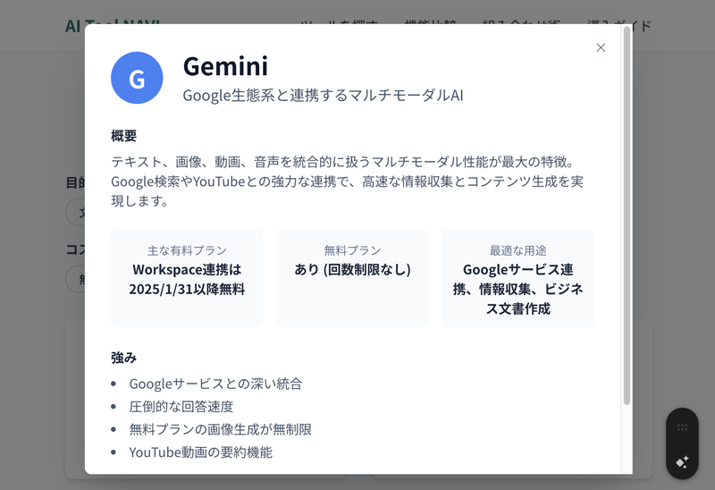Select the 無料プラン info card
This screenshot has height=490, width=715.
352,278
